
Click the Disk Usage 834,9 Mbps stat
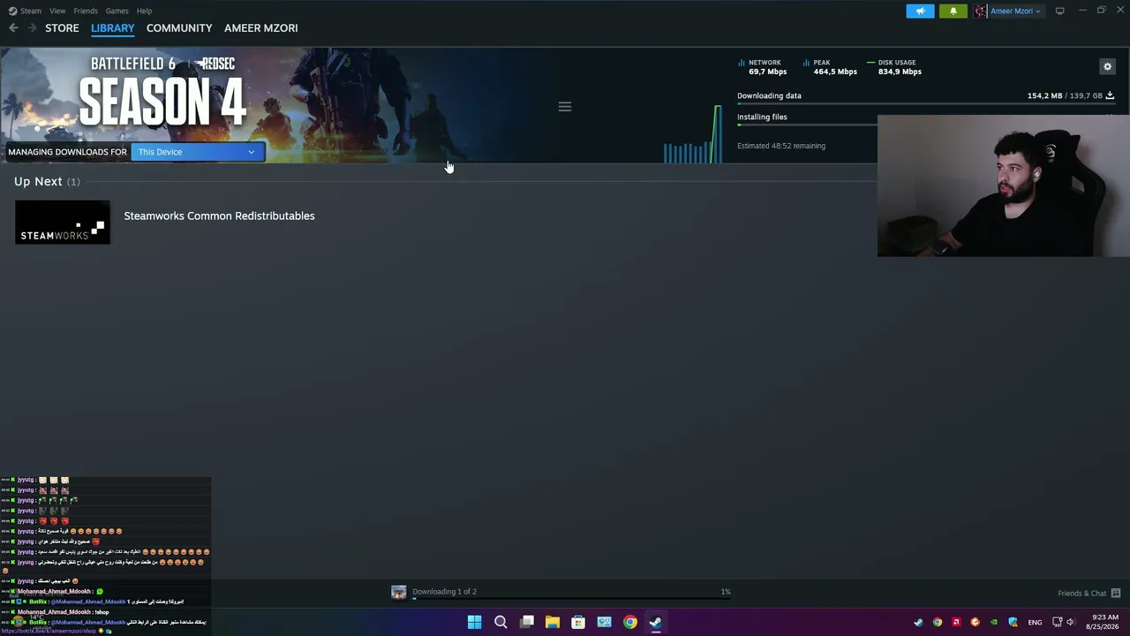894,67
